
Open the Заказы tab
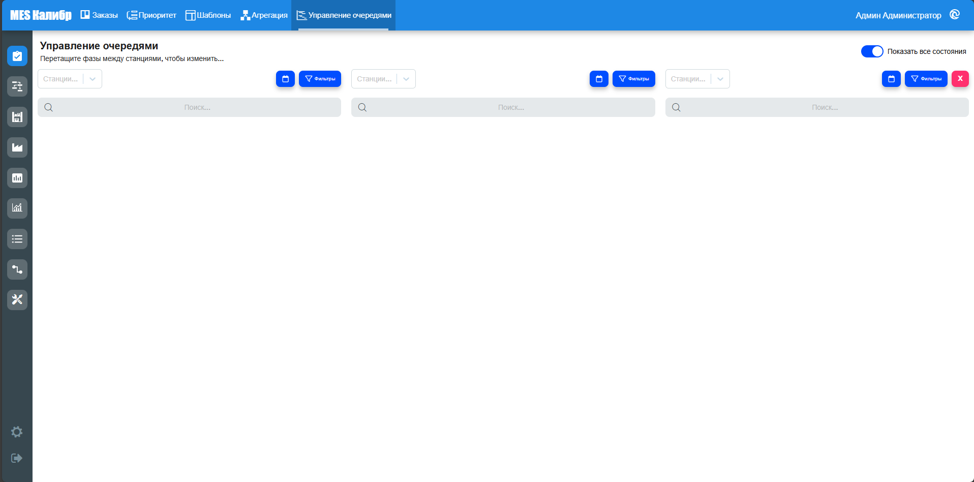(x=99, y=15)
